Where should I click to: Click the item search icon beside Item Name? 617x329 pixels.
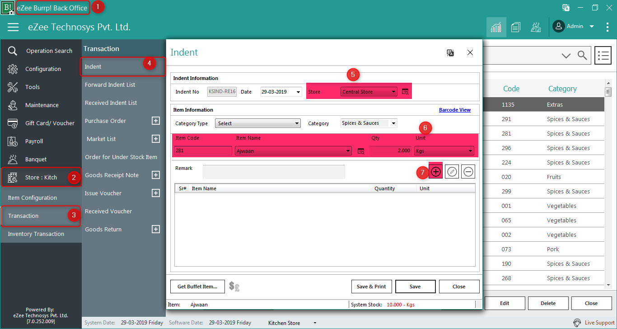click(361, 151)
